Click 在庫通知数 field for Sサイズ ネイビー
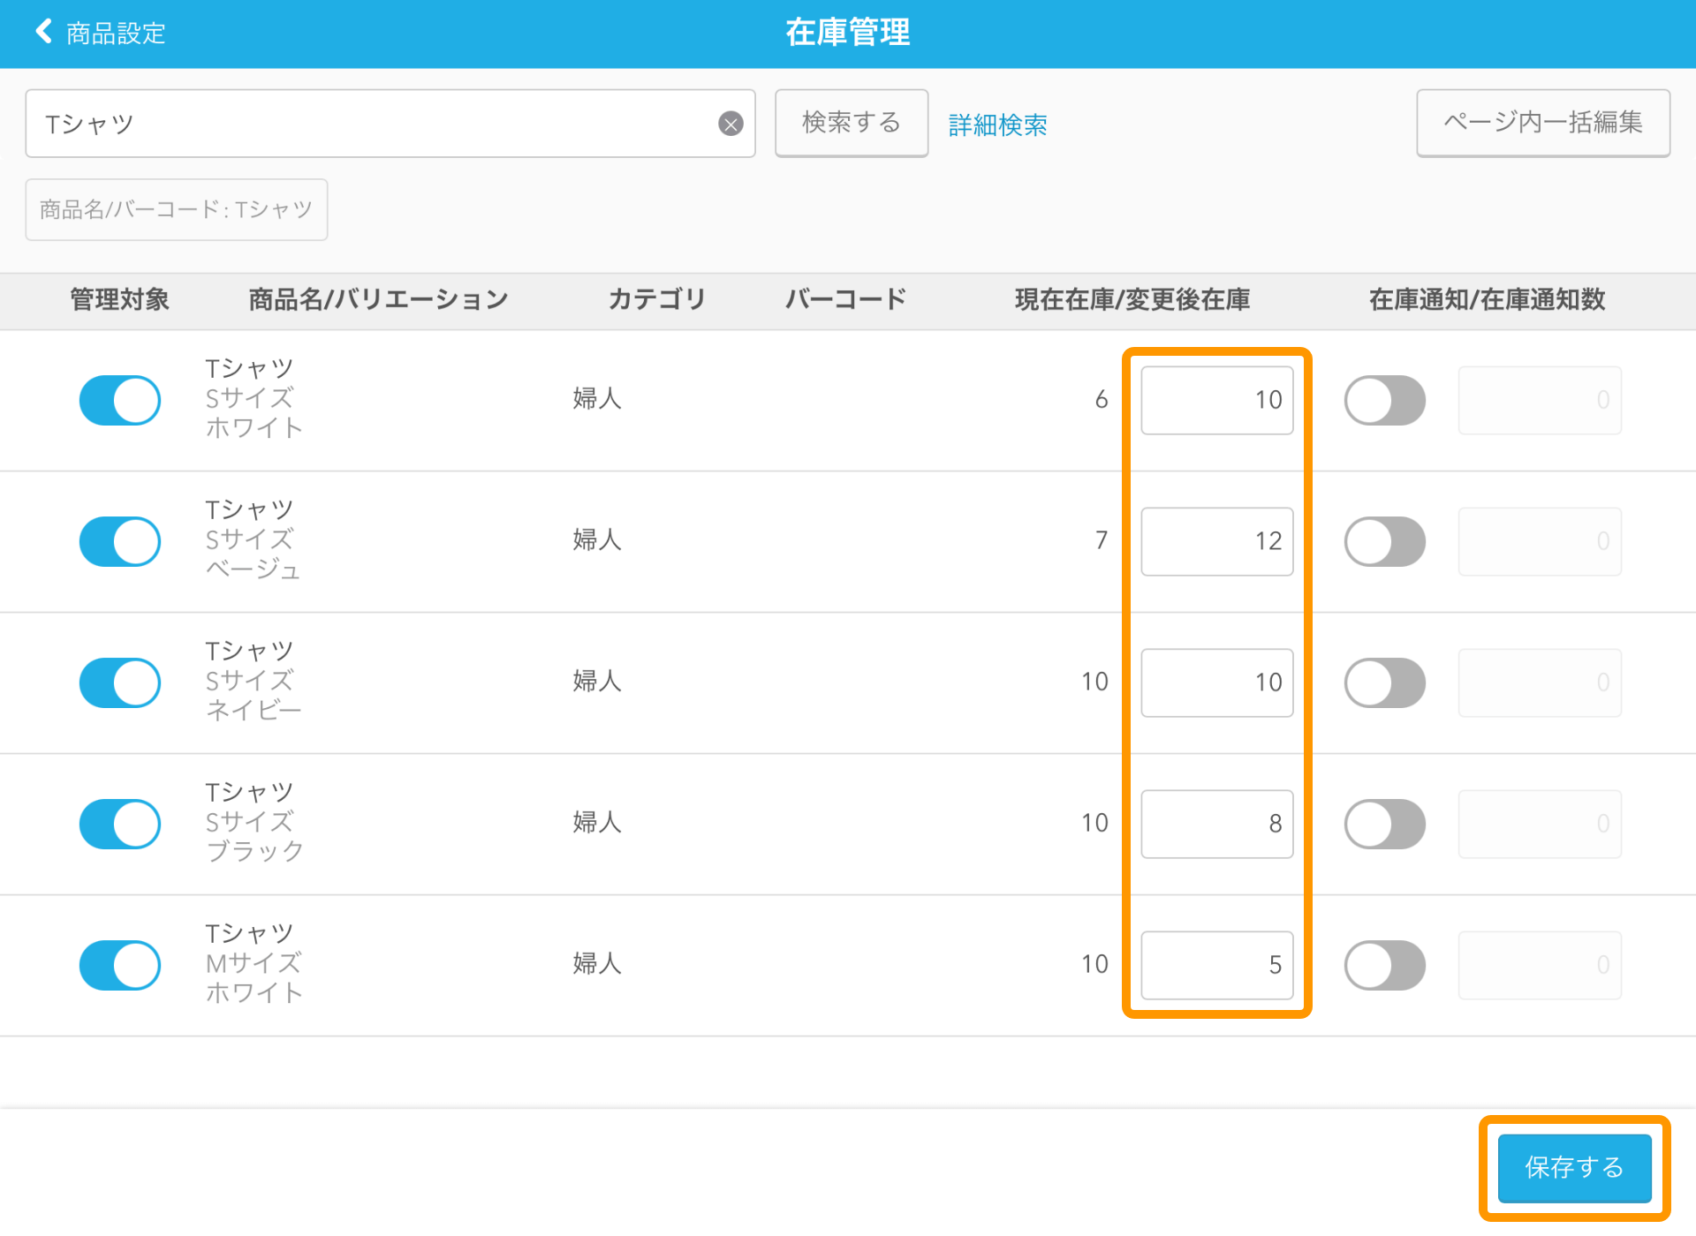This screenshot has width=1696, height=1236. tap(1540, 682)
